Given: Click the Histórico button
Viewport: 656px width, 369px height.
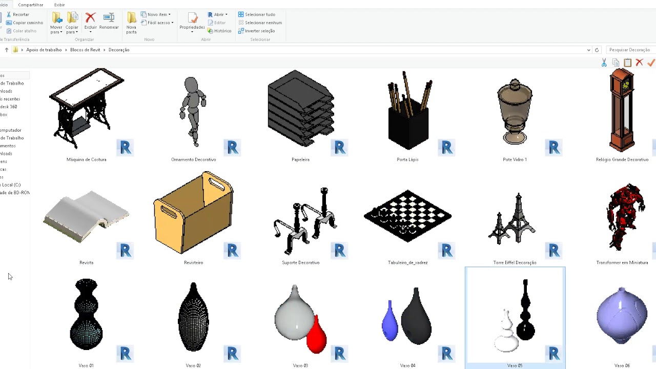Looking at the screenshot, I should coord(219,31).
